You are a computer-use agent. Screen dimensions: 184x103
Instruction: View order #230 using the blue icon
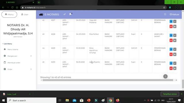[x=171, y=63]
